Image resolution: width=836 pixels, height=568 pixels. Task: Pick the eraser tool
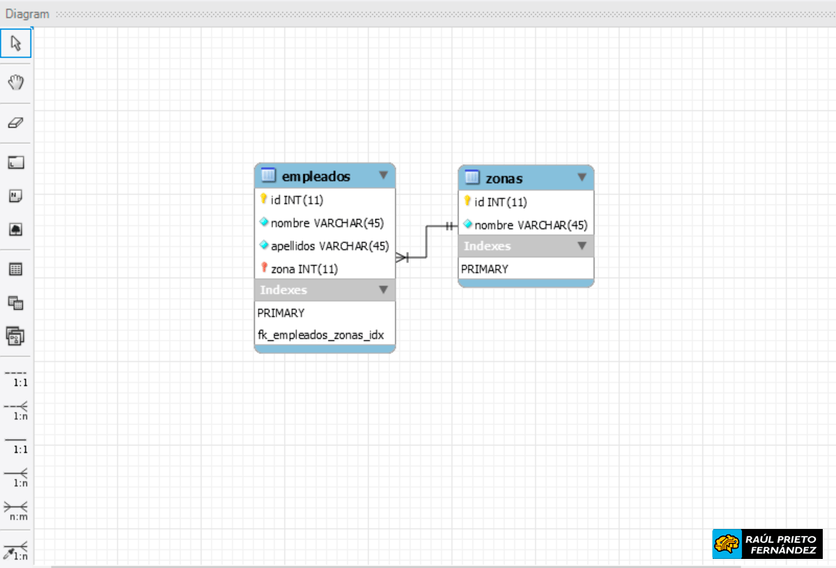[16, 122]
